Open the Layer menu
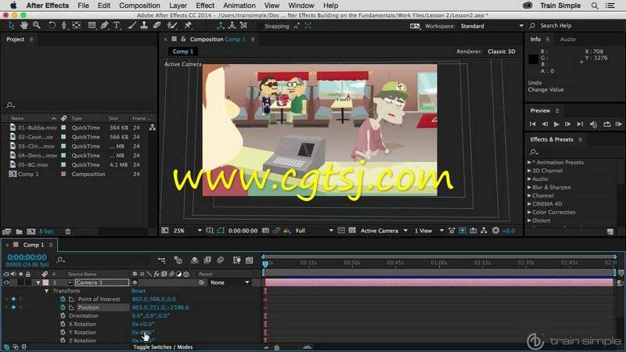 [x=178, y=5]
